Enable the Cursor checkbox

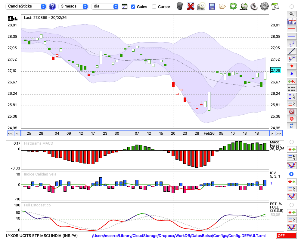tap(154, 7)
